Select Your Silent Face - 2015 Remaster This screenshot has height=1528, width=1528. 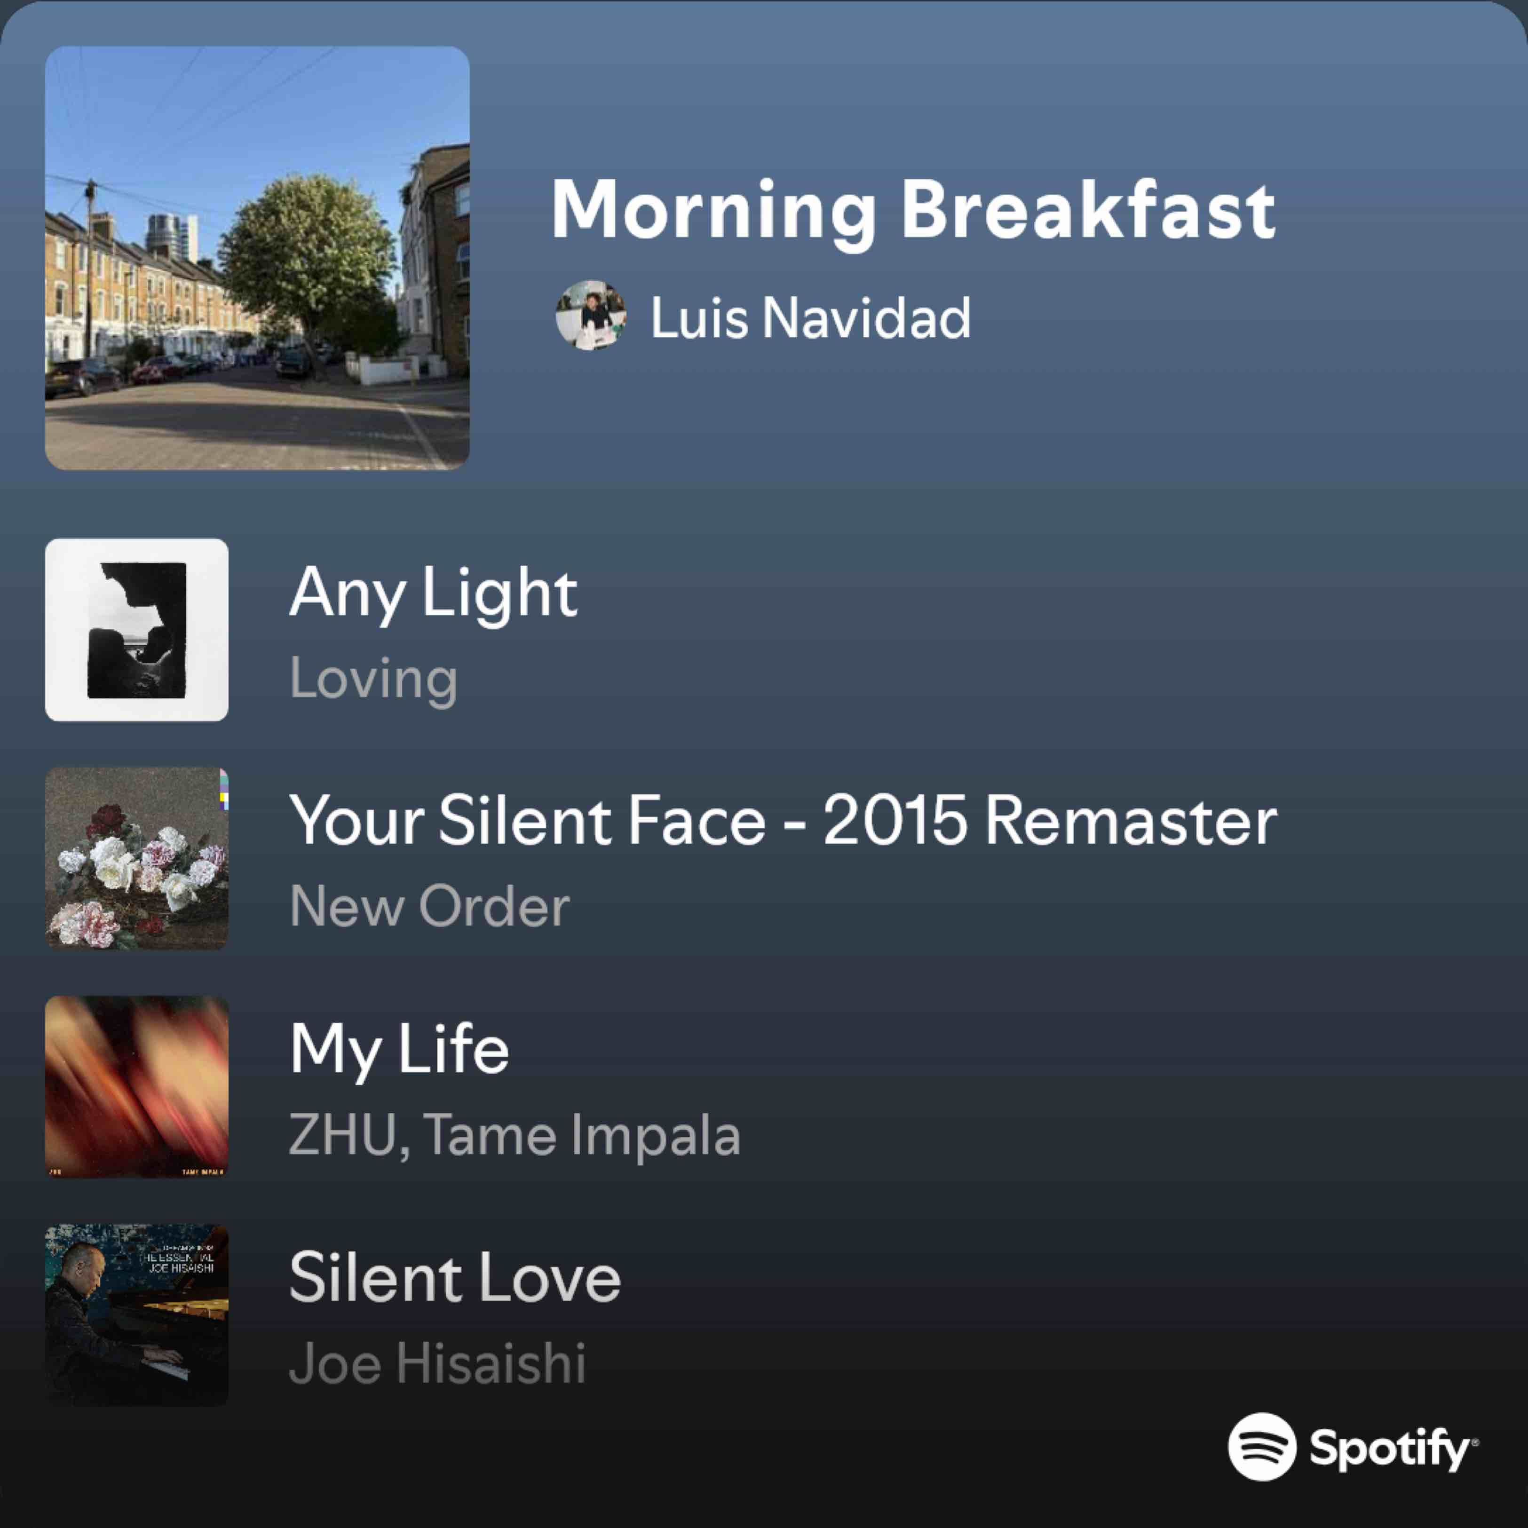coord(783,820)
